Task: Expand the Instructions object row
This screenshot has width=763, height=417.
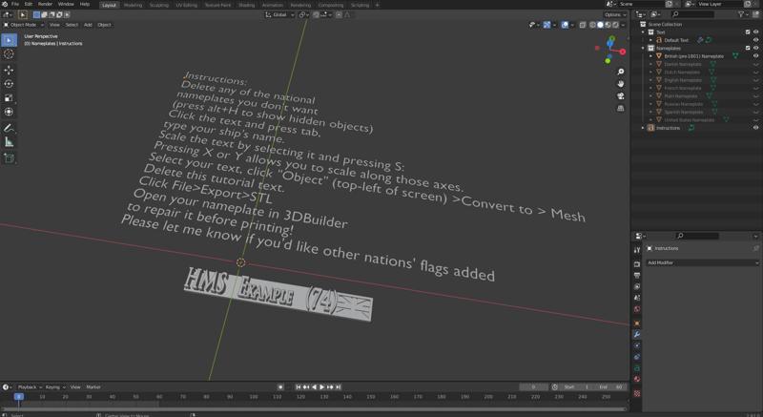Action: (643, 128)
